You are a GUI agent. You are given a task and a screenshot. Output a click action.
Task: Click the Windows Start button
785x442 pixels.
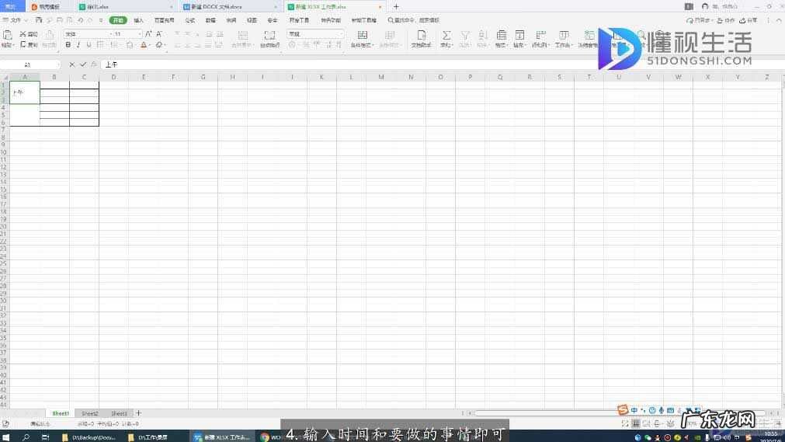point(6,437)
